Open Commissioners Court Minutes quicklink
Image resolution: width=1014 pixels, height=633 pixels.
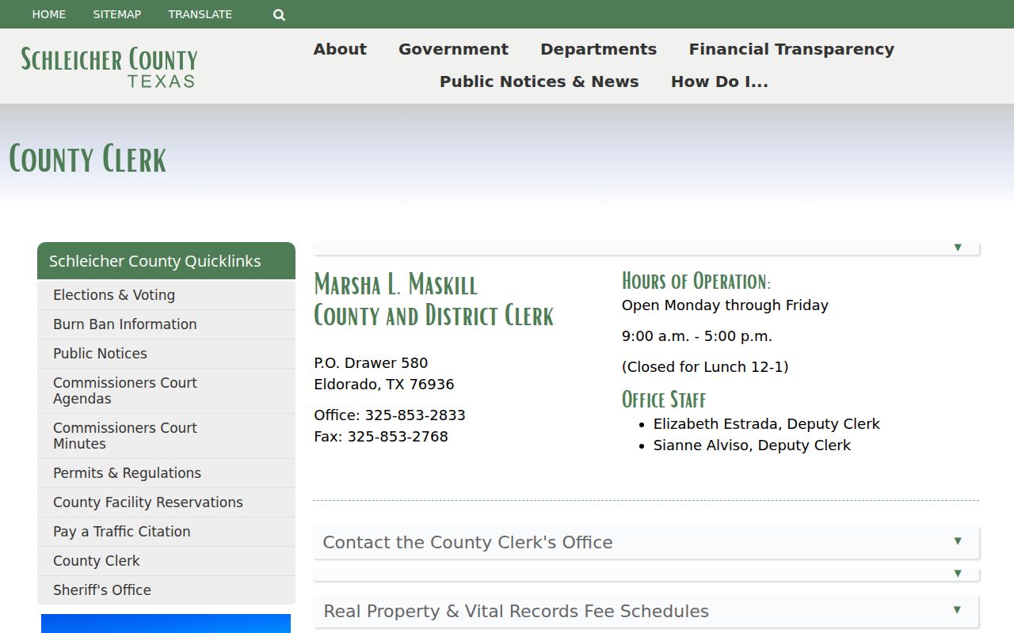point(166,436)
